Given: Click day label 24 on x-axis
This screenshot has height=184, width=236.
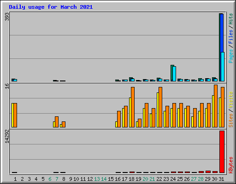Looking at the screenshot, I should click(173, 179).
